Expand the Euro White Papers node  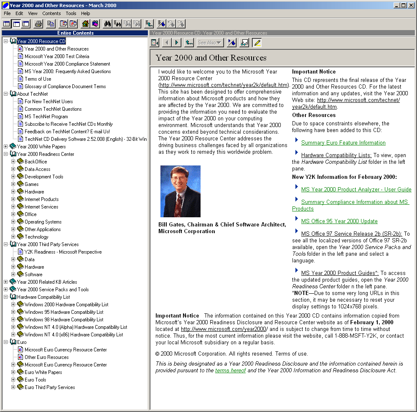13,372
